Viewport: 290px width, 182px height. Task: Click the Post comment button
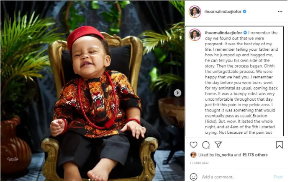278,177
